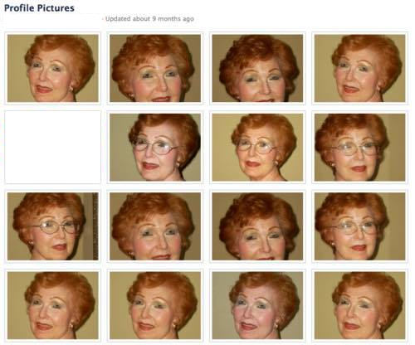Open bottom-row, third-column grayish-background photo

257,305
